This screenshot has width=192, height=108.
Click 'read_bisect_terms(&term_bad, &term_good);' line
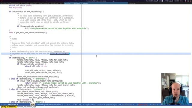(37, 91)
